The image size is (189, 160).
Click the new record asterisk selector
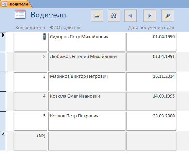[x=3, y=141]
